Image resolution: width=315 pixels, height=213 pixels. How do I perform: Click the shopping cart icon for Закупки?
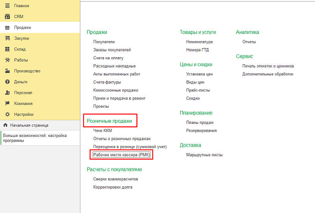[x=7, y=38]
